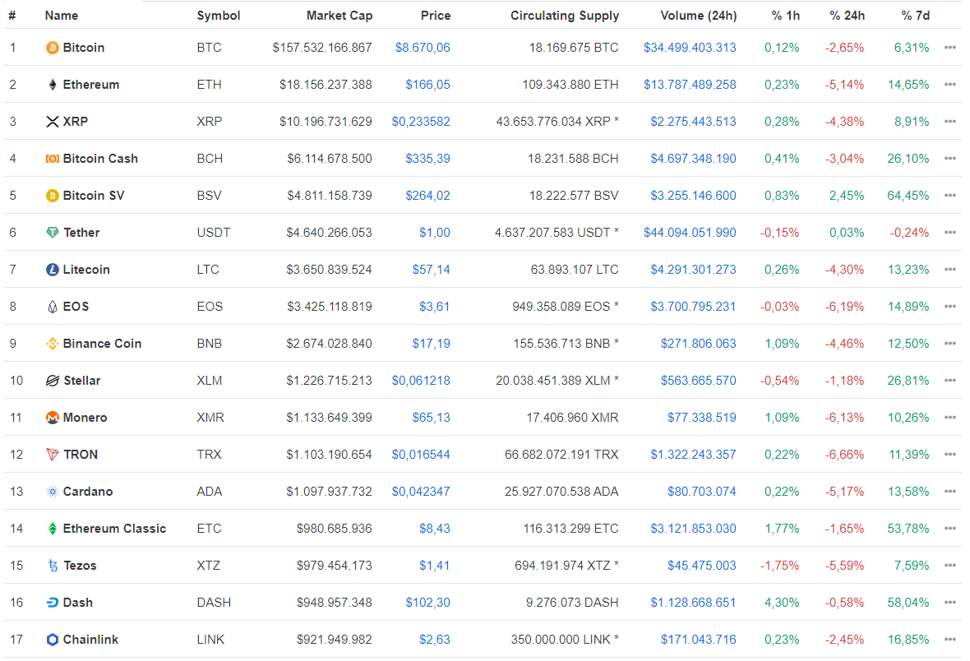The width and height of the screenshot is (970, 661).
Task: Click the Monero logo icon
Action: pos(53,418)
